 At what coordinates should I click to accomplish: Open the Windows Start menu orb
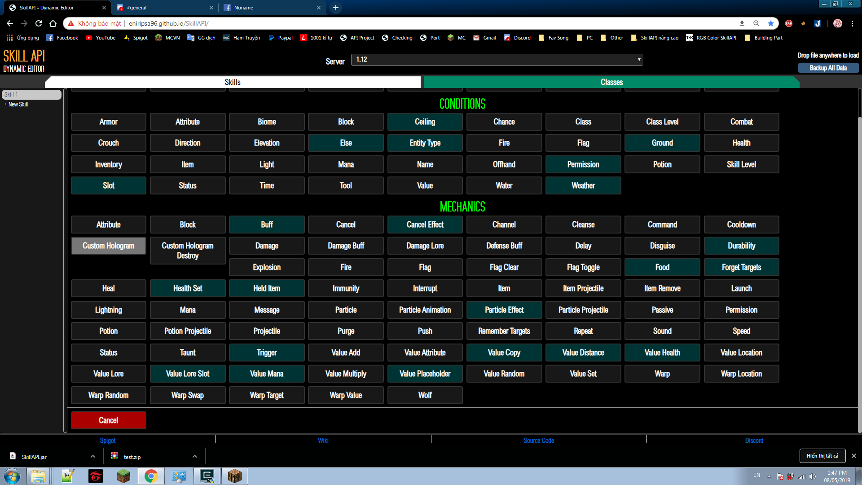click(x=12, y=476)
